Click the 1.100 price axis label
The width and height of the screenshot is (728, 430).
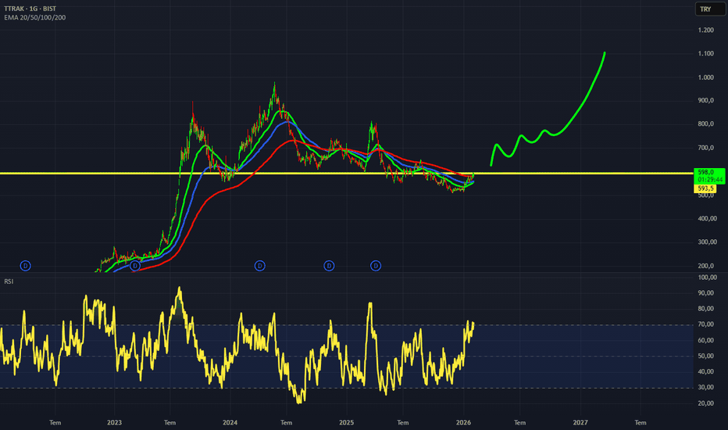click(x=705, y=54)
